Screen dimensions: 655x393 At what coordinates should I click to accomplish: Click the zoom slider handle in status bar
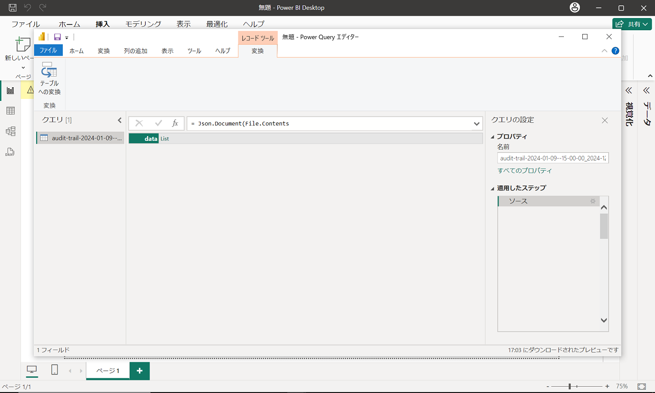pyautogui.click(x=569, y=386)
